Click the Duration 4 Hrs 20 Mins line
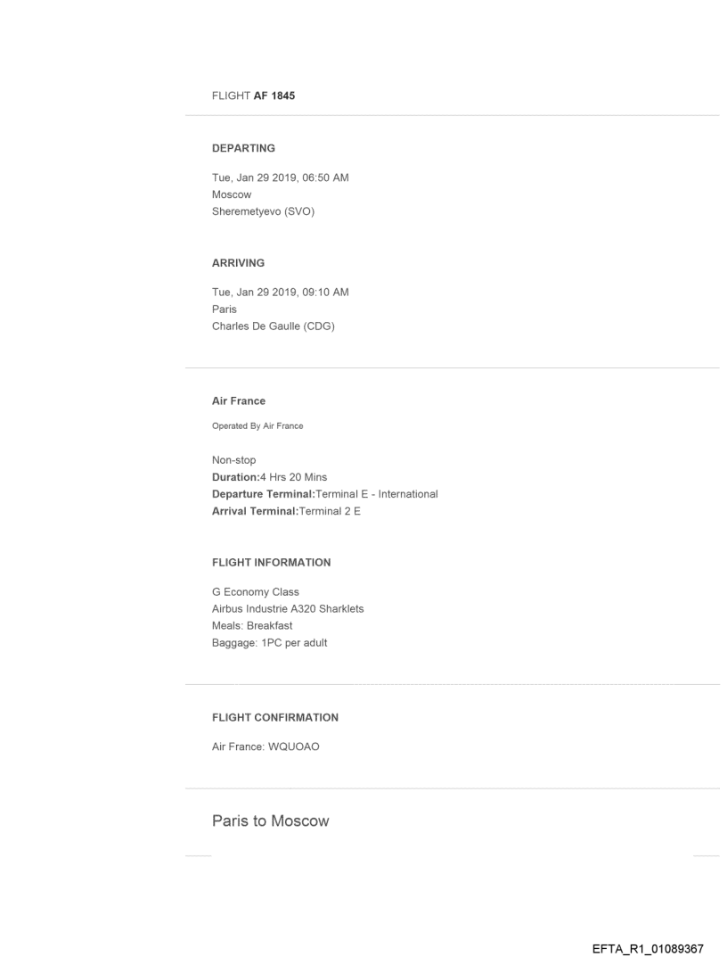Screen dimensions: 727x957 269,477
